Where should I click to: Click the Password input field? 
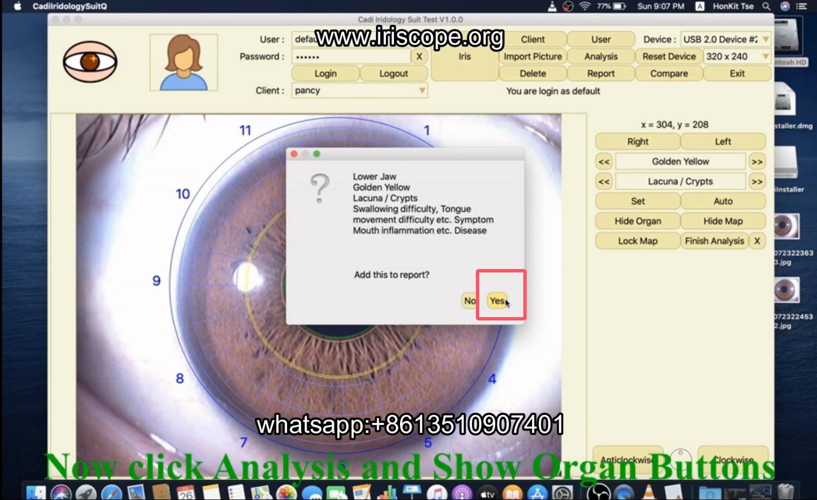[351, 56]
